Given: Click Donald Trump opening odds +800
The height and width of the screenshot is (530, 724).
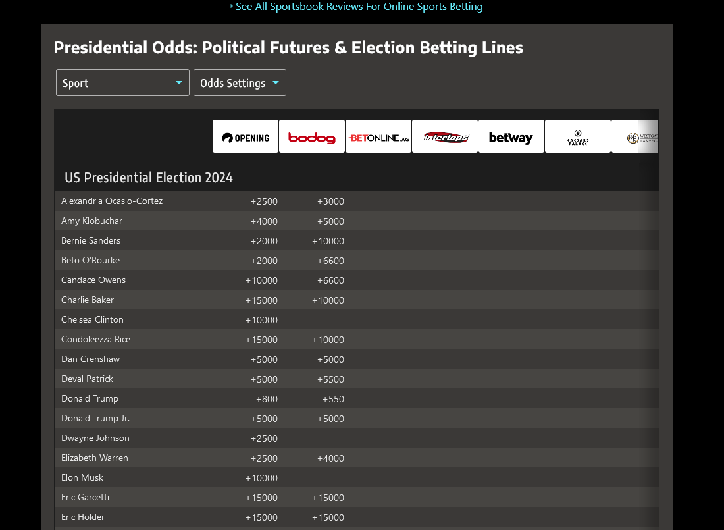Looking at the screenshot, I should 267,399.
